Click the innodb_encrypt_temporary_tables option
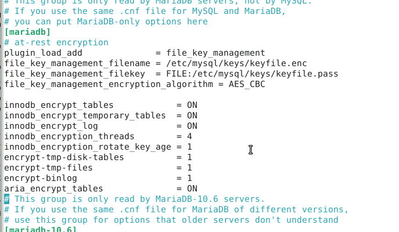Screen dimensions: 399x232 click(85, 115)
